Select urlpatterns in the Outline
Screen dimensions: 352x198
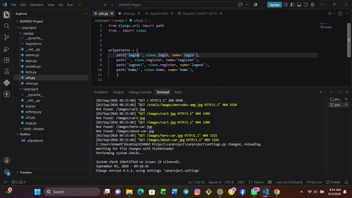(35, 141)
